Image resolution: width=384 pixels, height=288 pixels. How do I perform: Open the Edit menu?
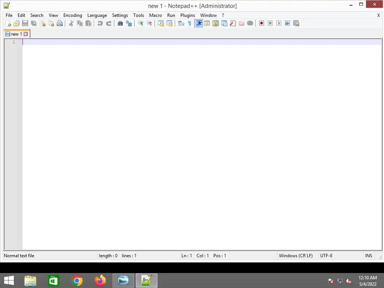click(x=21, y=15)
